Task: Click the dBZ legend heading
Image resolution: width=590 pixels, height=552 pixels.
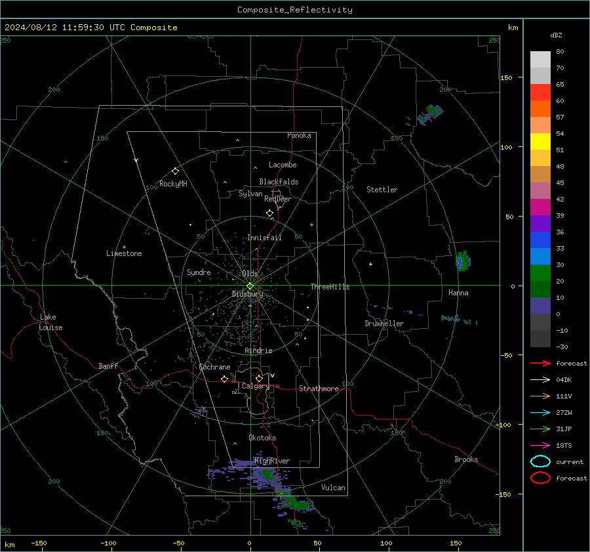Action: [x=556, y=35]
